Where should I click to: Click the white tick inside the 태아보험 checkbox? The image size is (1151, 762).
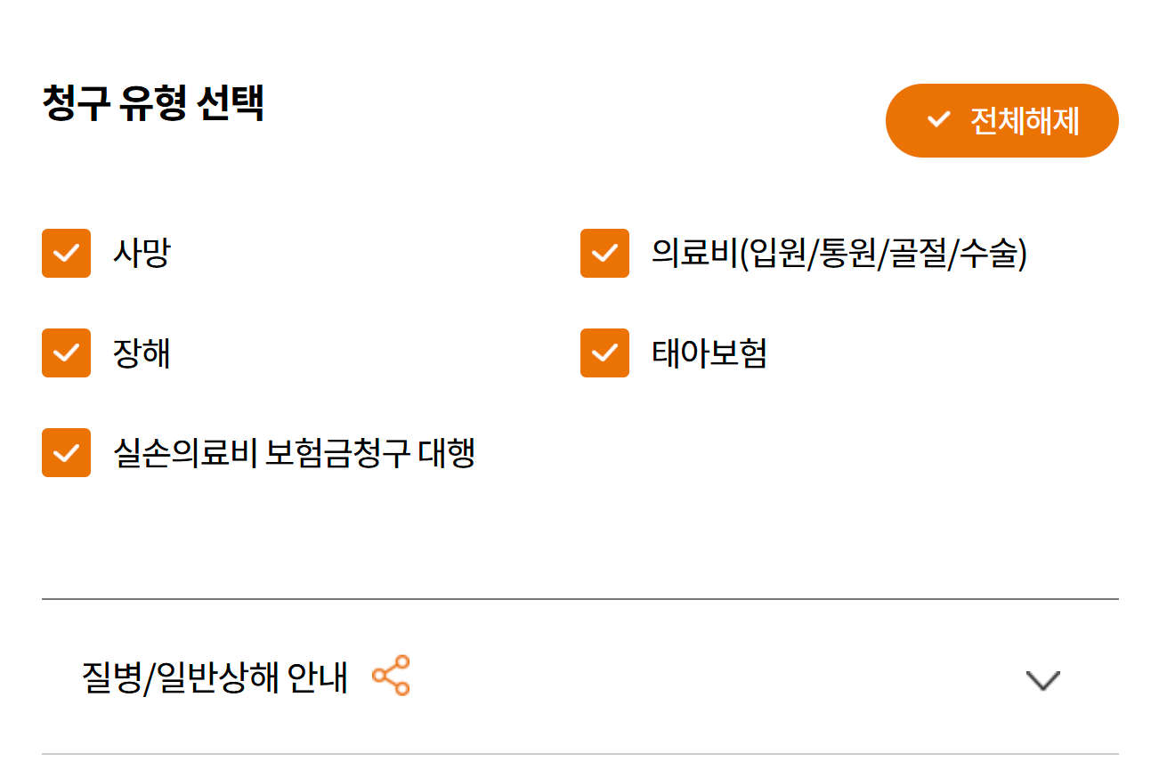point(604,354)
